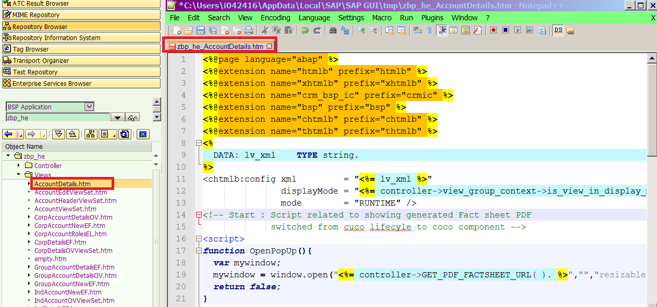Collapse the Views folder node

(19, 175)
